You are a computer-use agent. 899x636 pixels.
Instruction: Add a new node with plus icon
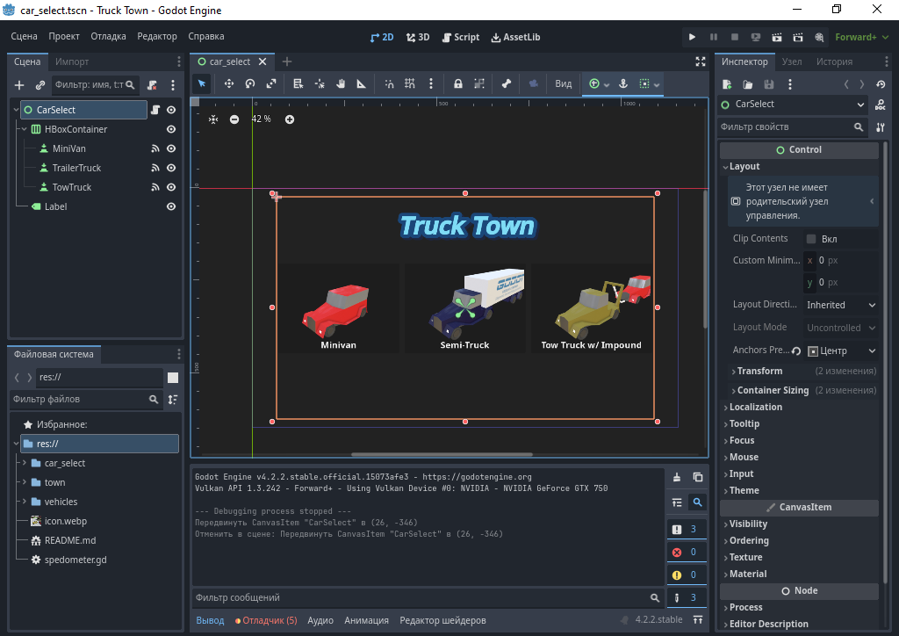tap(19, 85)
